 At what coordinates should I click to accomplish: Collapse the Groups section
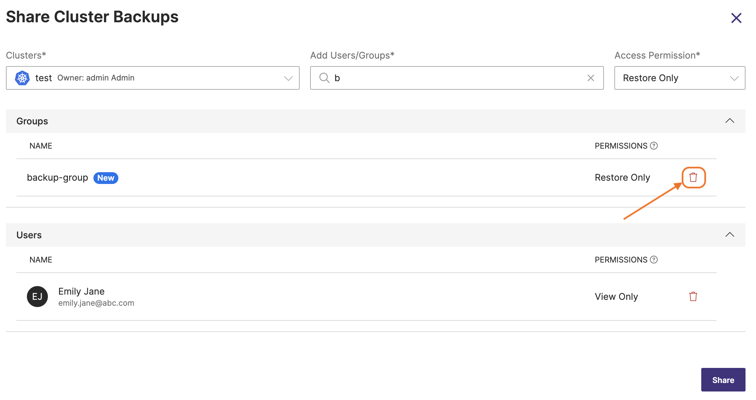point(729,121)
